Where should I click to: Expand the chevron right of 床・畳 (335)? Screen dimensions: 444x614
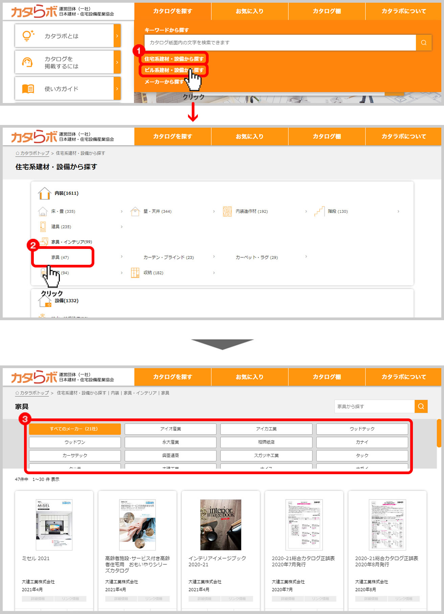click(122, 211)
